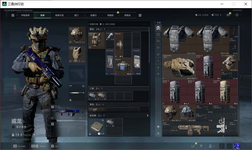Select the first grey armor vest in warehouse

point(179,40)
